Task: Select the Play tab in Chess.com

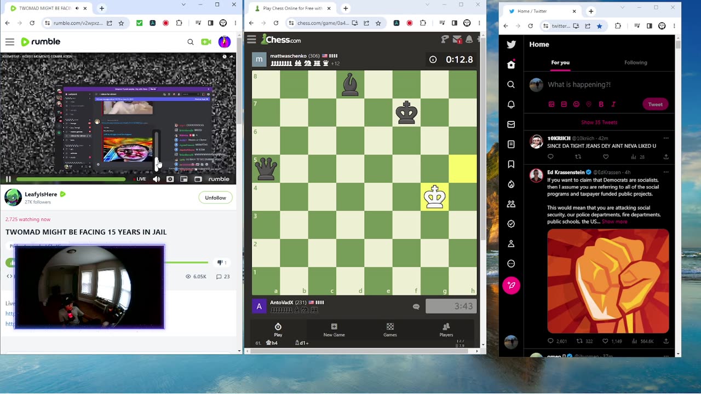Action: 278,330
